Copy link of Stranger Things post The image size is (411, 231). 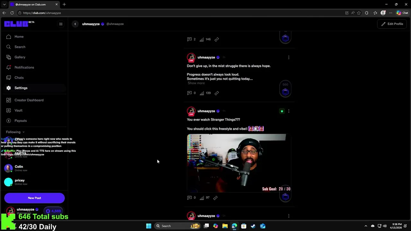pos(215,198)
